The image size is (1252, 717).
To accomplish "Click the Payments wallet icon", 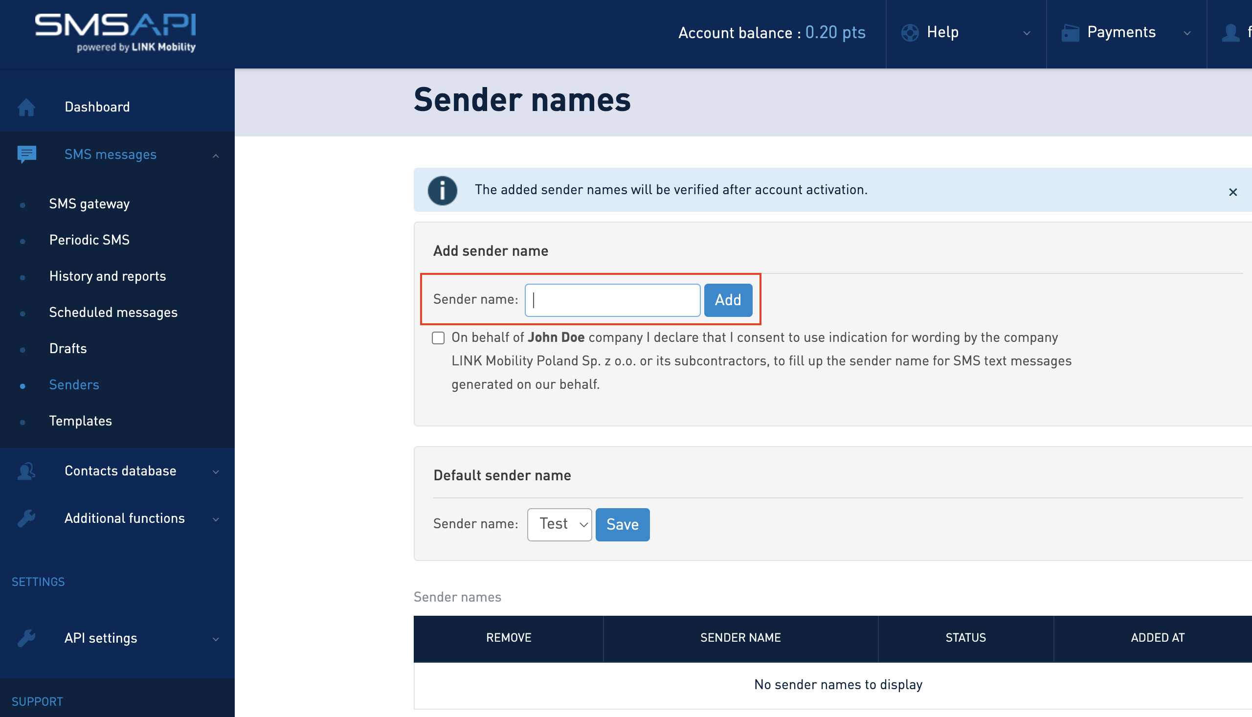I will pos(1070,33).
